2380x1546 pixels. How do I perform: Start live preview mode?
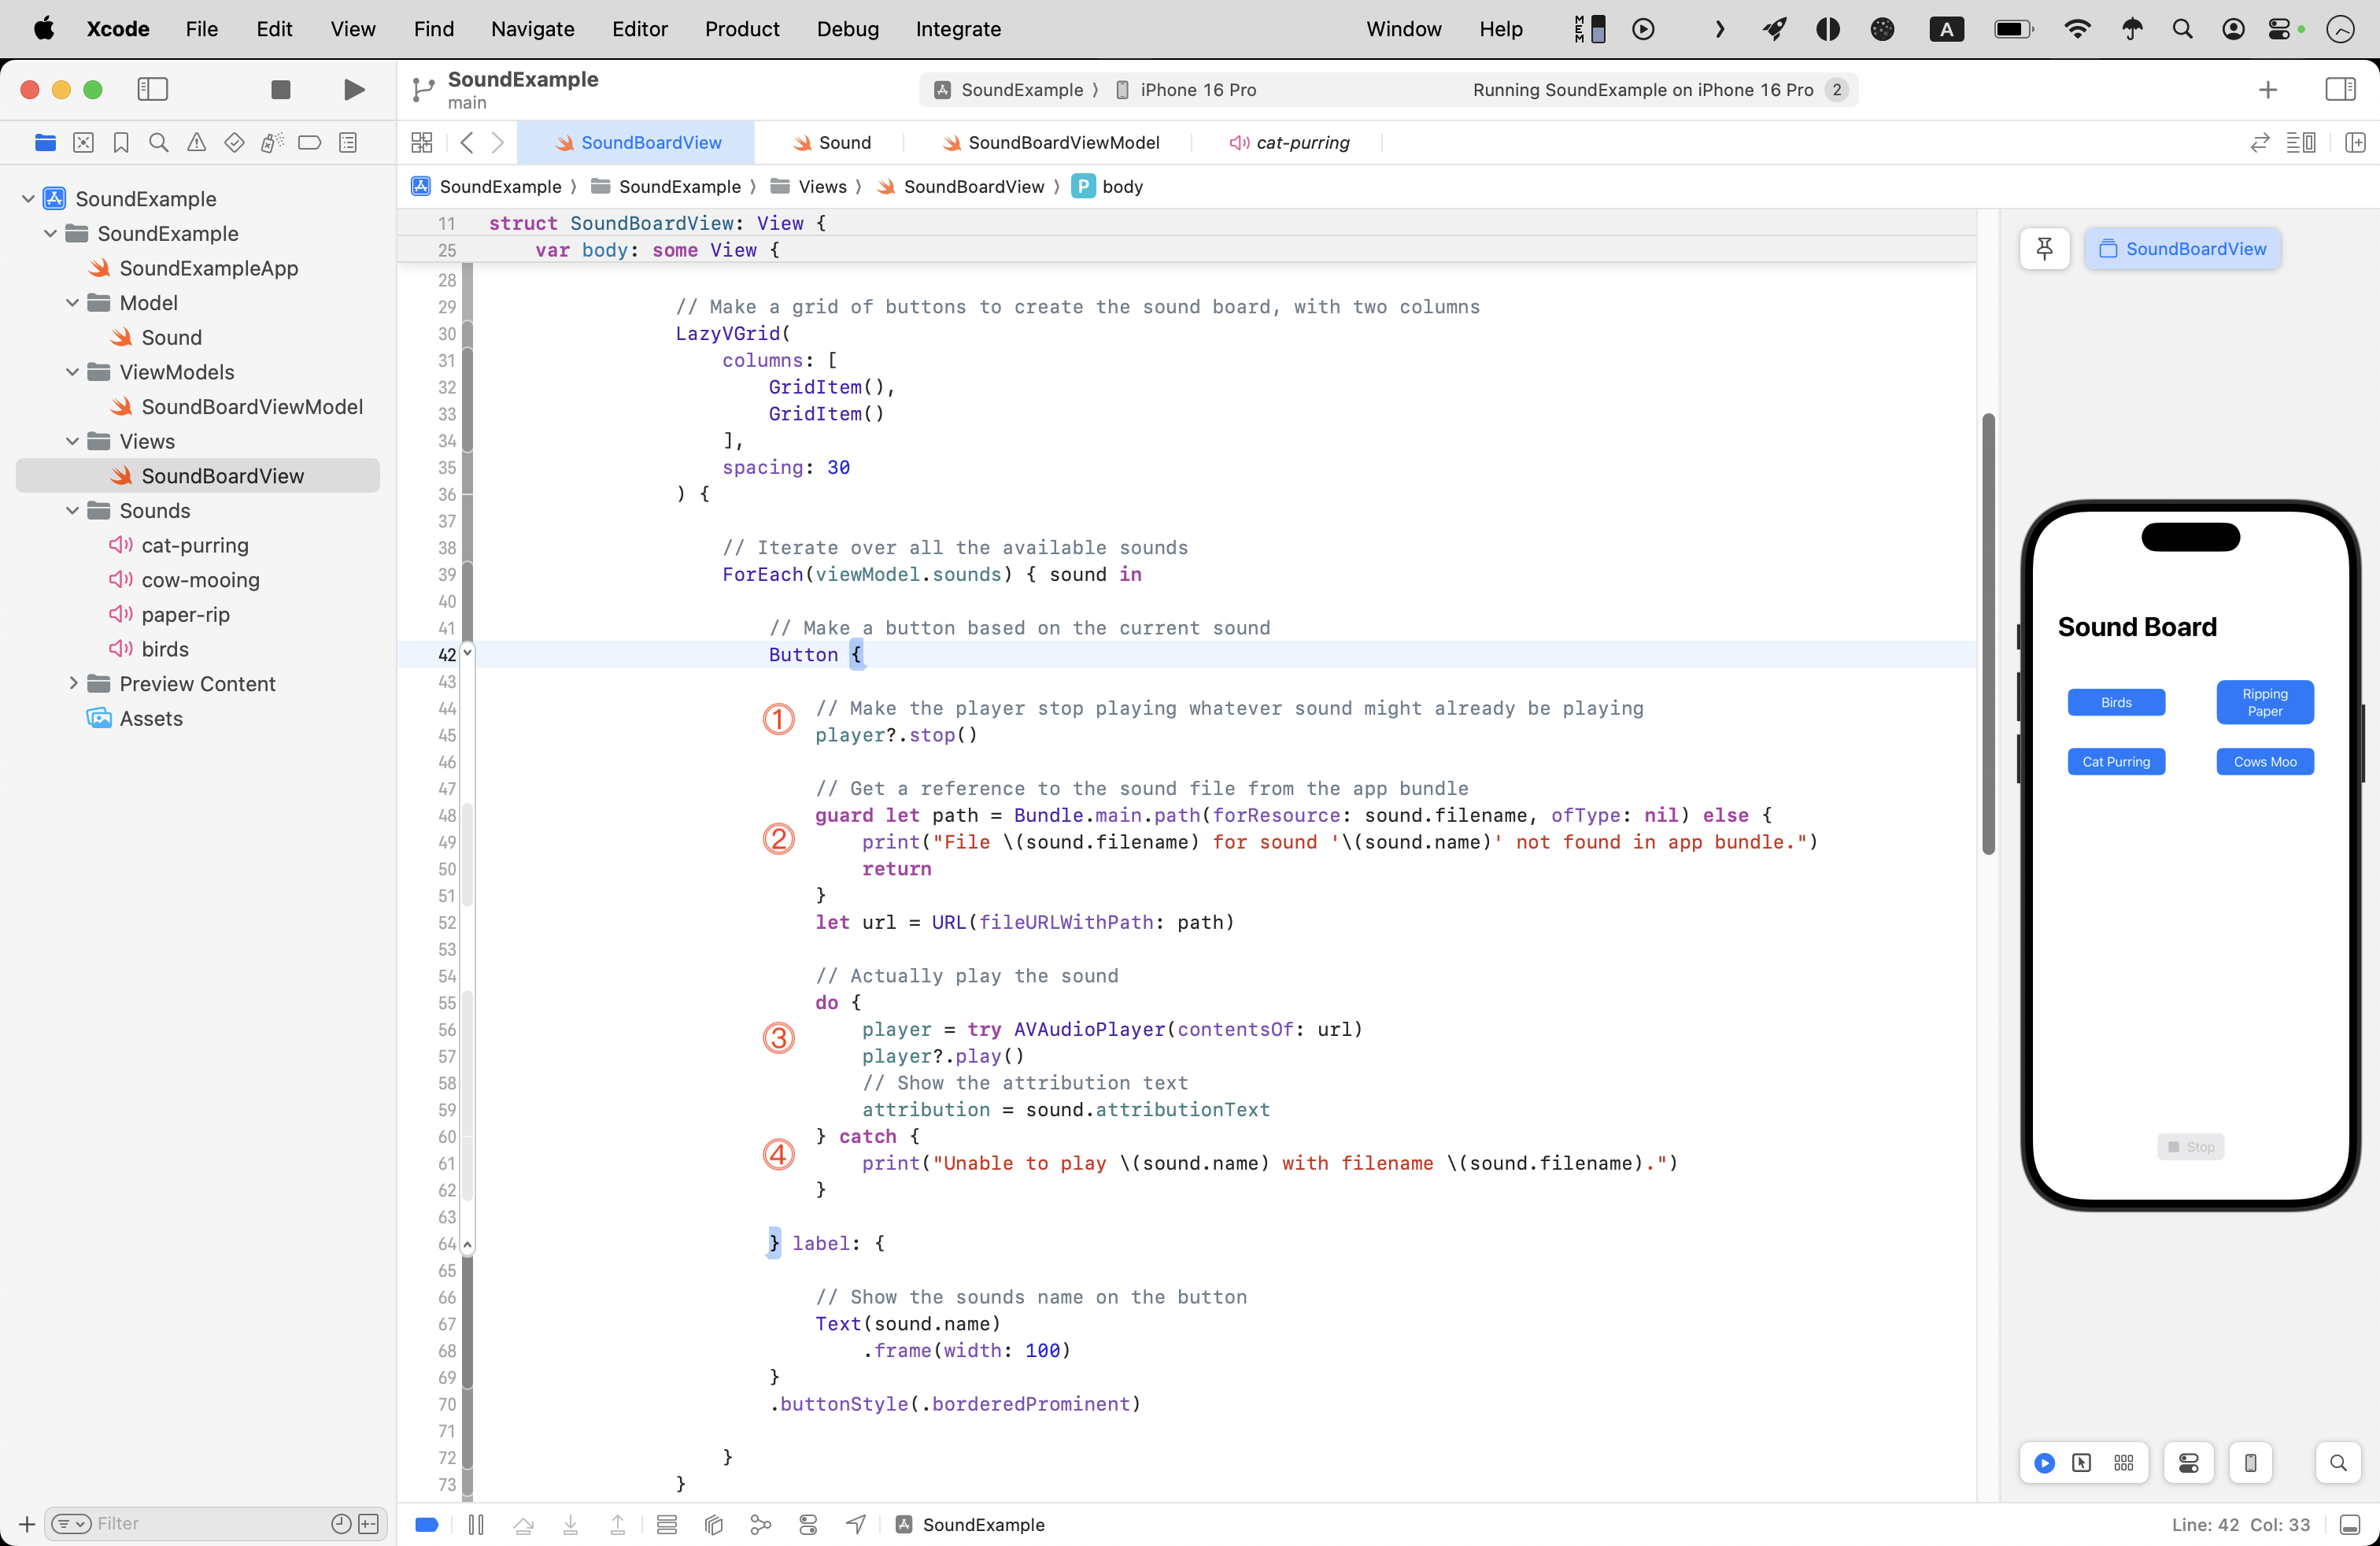(2044, 1463)
